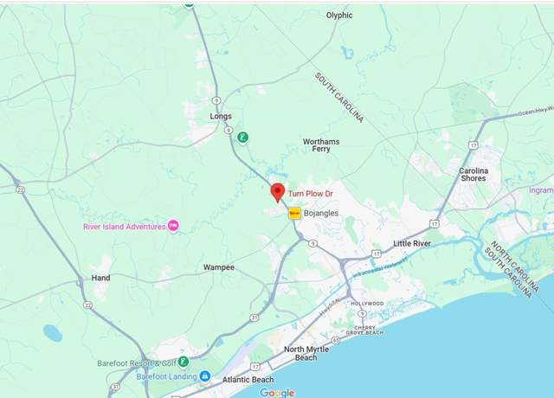Click the Worthams Ferry label

tap(321, 145)
